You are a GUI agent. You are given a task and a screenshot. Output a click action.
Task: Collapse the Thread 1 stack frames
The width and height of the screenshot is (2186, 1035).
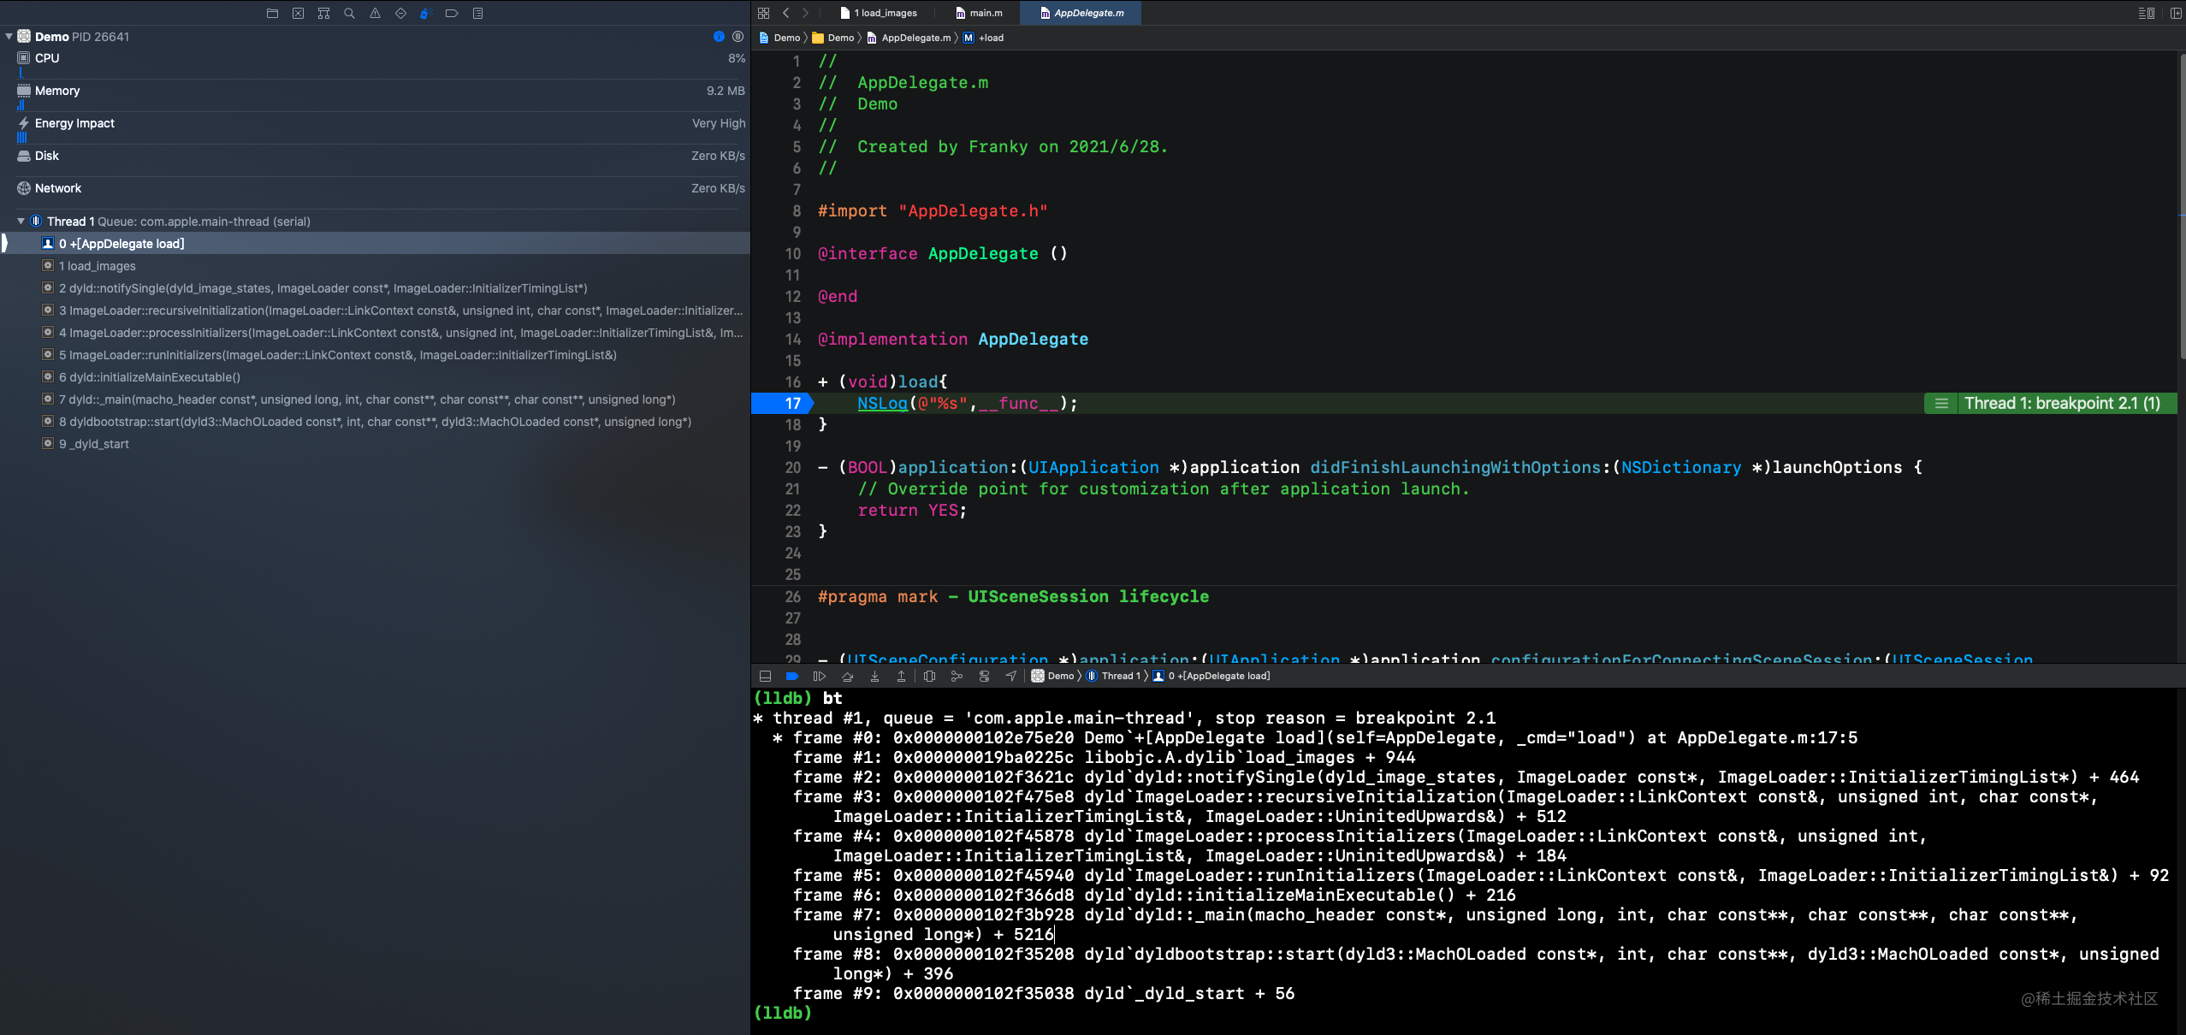[x=21, y=222]
